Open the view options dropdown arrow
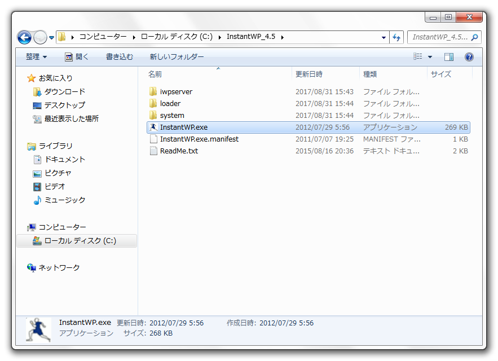 pos(430,57)
